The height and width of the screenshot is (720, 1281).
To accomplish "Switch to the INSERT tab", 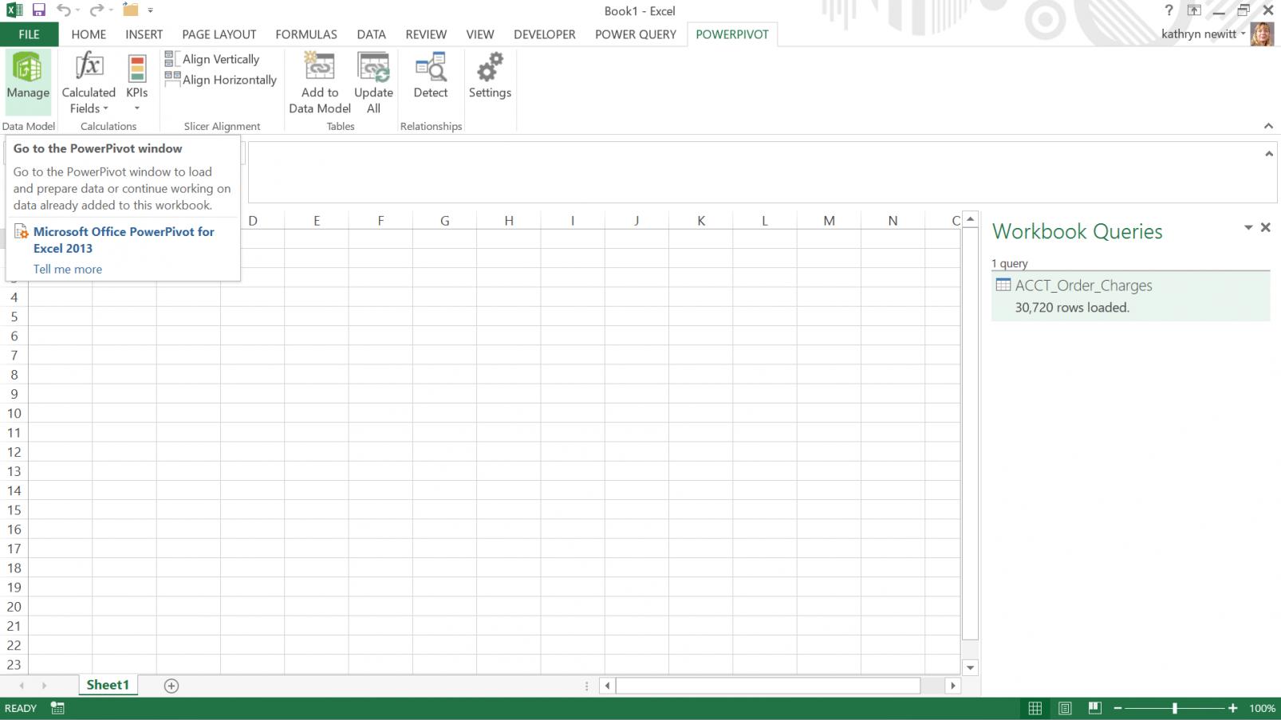I will [144, 34].
